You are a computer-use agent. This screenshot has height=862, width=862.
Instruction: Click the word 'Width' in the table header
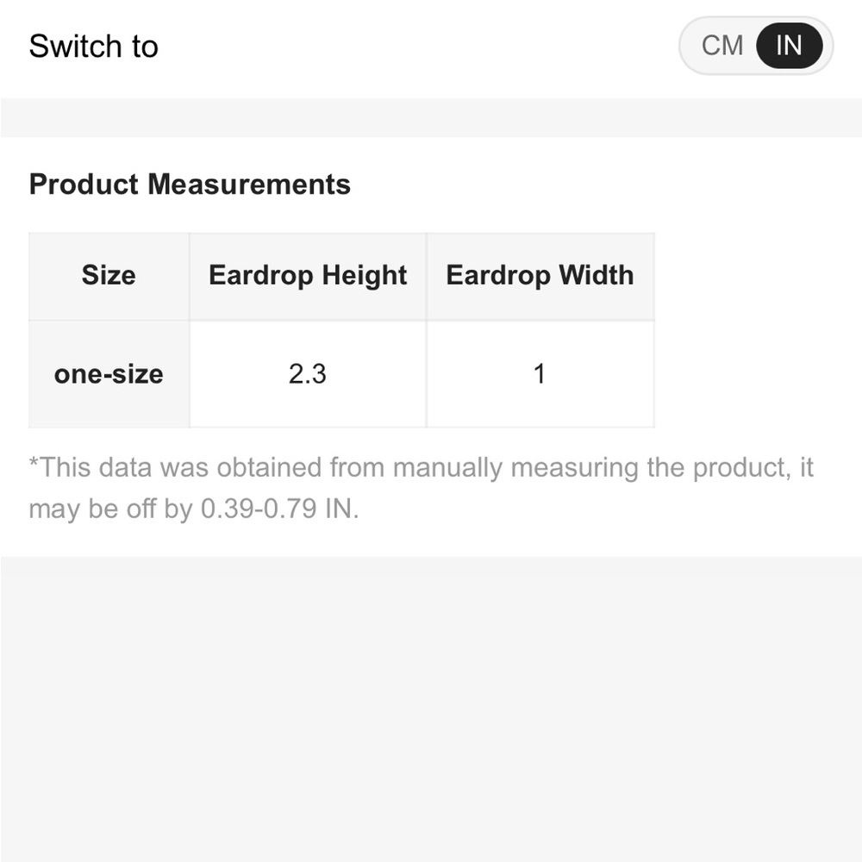pos(597,275)
